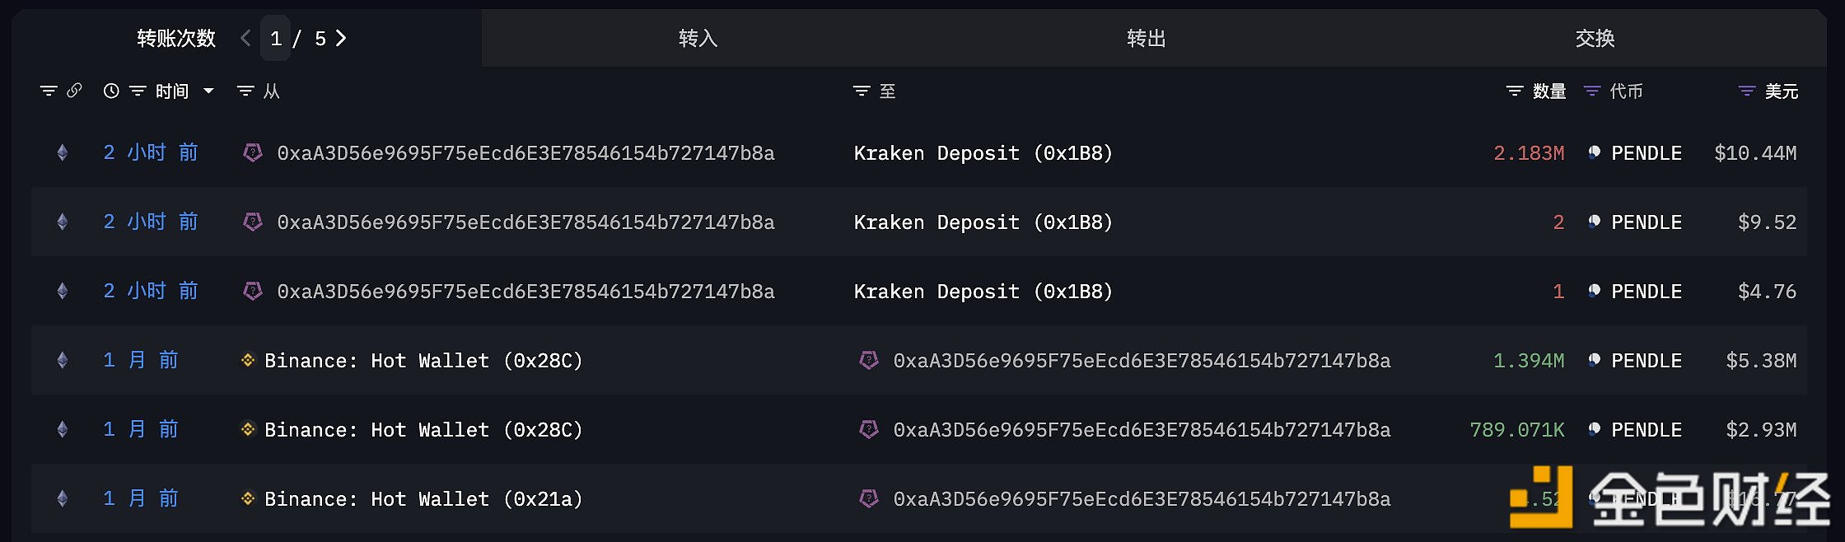Click the PENDLE token icon on the first row
Image resolution: width=1845 pixels, height=542 pixels.
(x=1593, y=152)
